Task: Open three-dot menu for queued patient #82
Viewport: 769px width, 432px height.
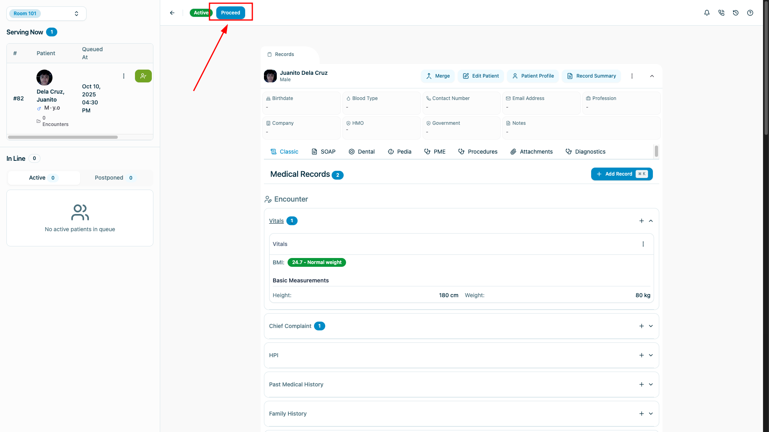Action: [124, 76]
